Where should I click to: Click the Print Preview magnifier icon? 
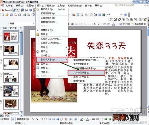(29, 15)
